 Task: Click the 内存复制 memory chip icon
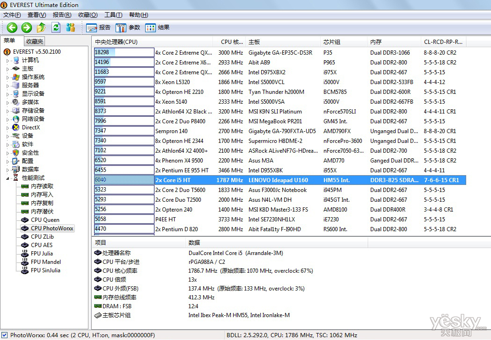(25, 204)
